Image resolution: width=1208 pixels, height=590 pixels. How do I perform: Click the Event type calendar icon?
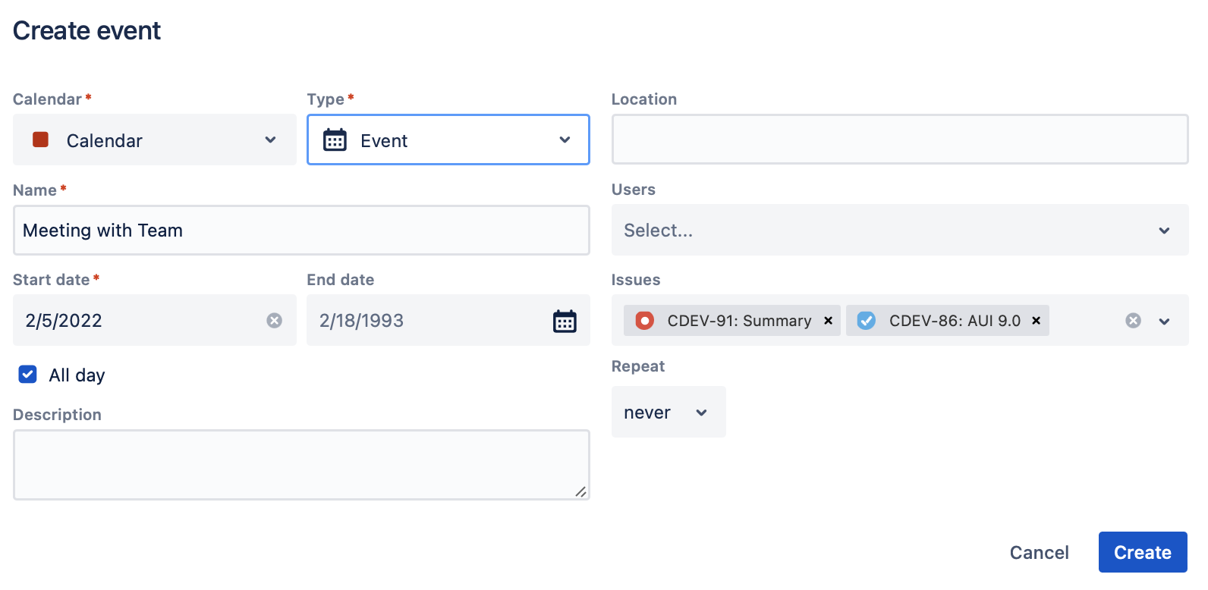click(335, 140)
